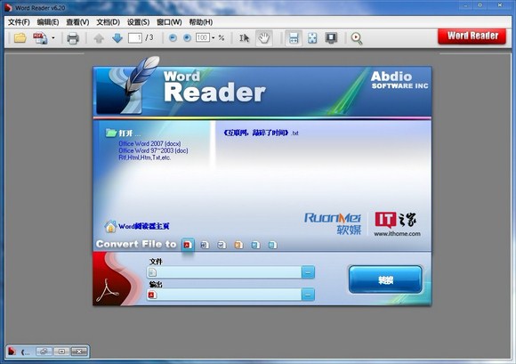
Task: Open the 编辑(E) menu
Action: coord(48,22)
